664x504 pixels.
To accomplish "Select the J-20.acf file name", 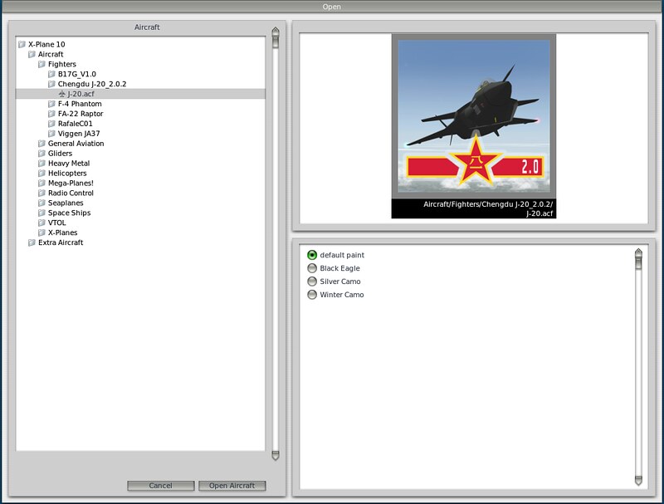I will (81, 94).
